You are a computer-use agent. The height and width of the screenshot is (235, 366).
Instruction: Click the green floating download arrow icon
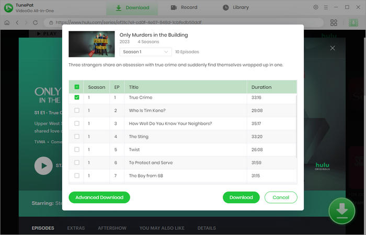[x=341, y=210]
